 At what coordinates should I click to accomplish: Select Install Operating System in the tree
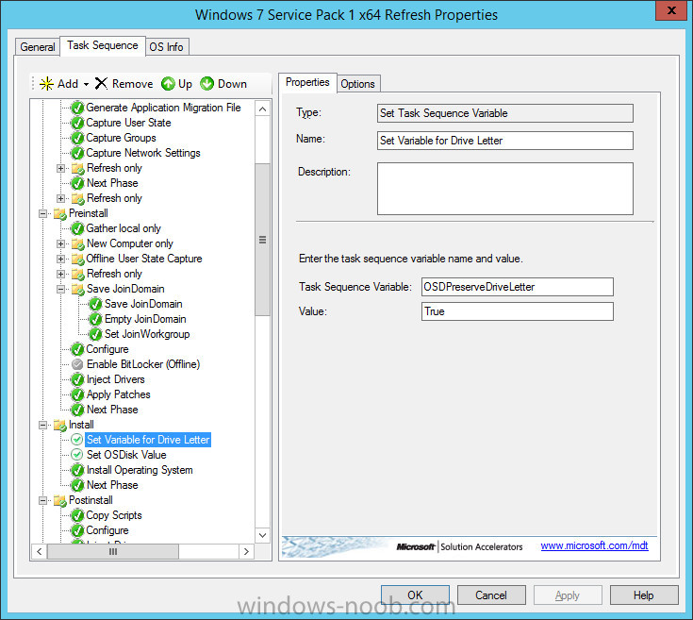click(140, 470)
